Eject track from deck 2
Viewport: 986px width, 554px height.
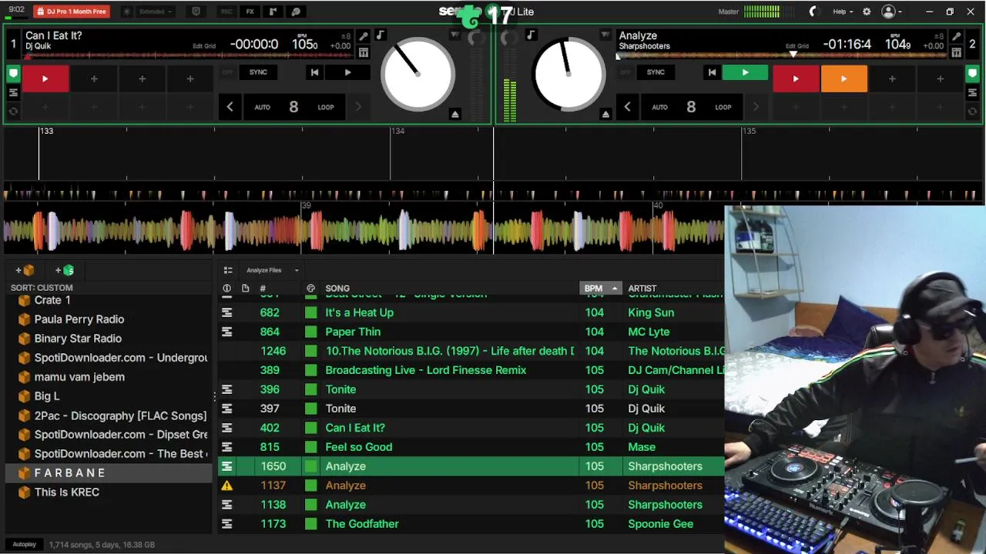605,114
